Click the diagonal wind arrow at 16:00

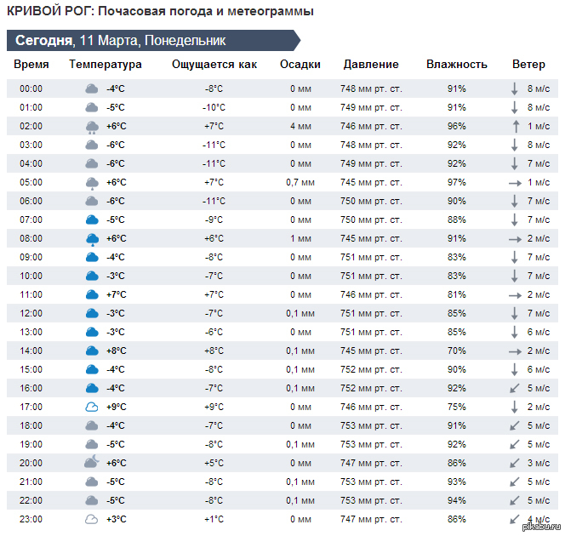pos(515,388)
